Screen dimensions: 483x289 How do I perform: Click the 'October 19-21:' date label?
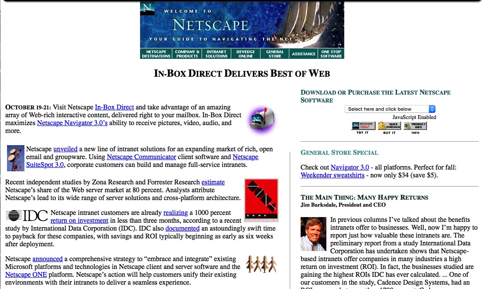[x=28, y=107]
